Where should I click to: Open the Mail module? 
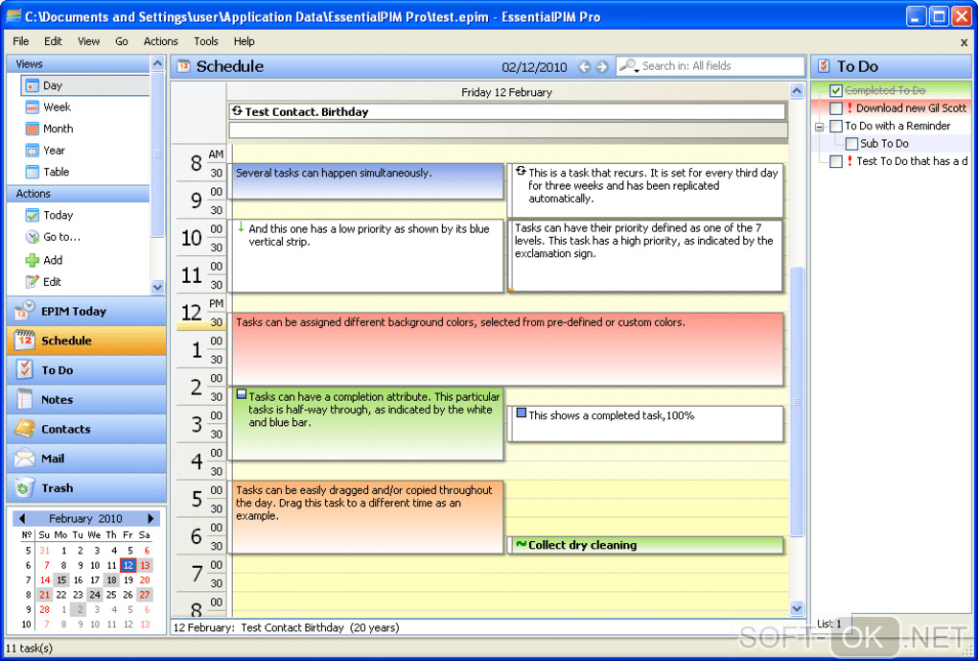click(x=86, y=459)
